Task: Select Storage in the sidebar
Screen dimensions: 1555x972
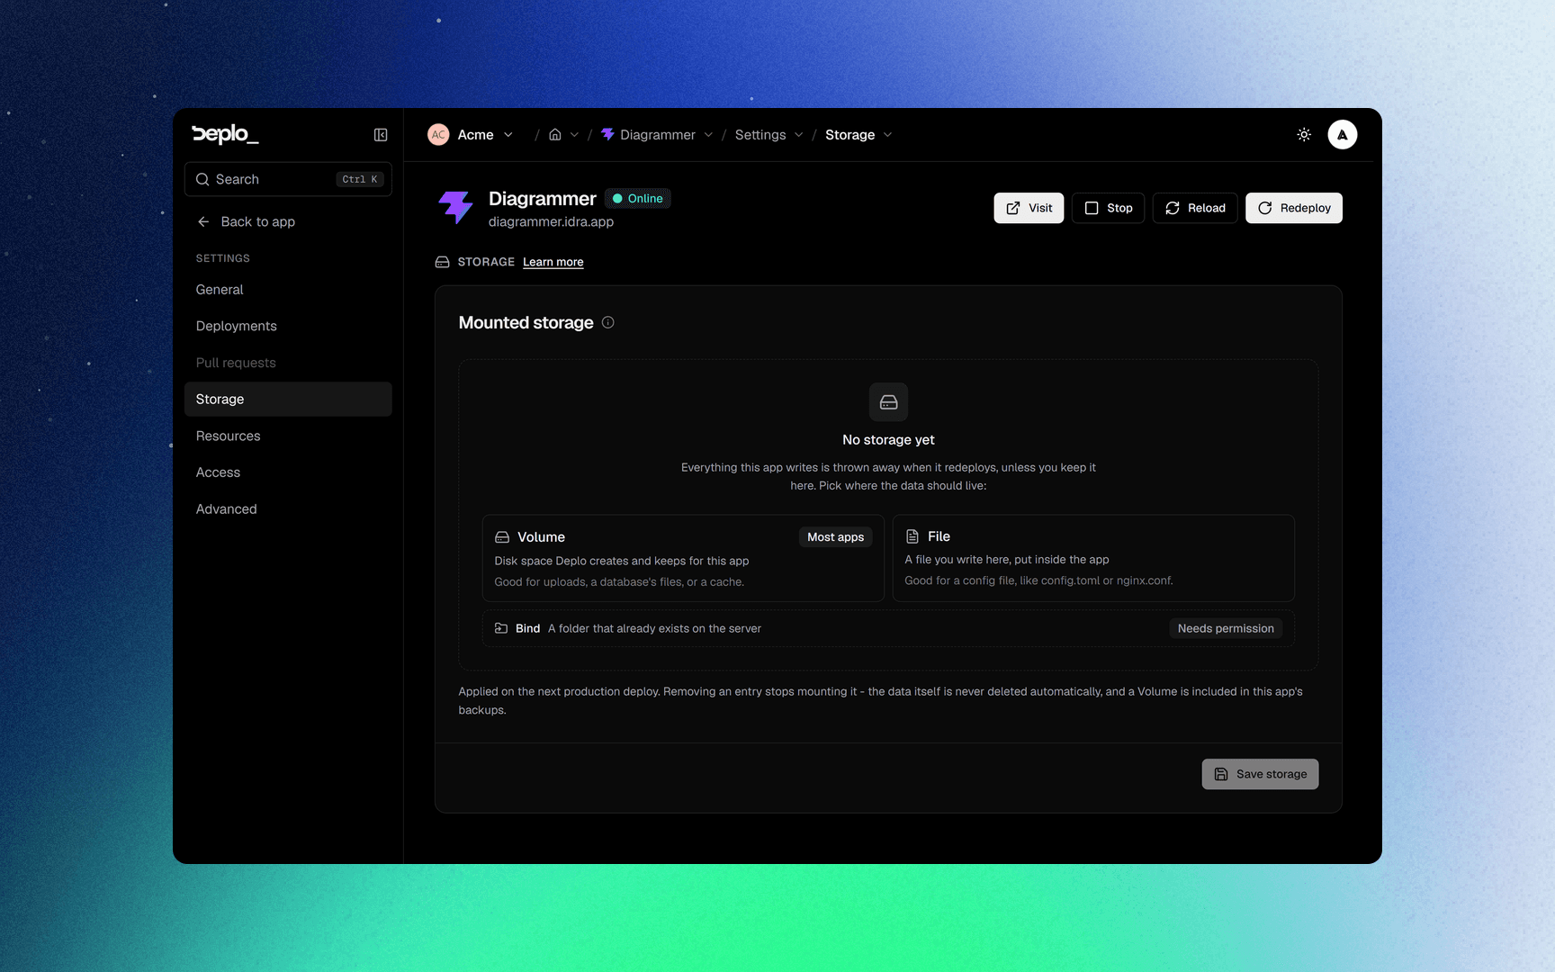Action: pyautogui.click(x=288, y=399)
